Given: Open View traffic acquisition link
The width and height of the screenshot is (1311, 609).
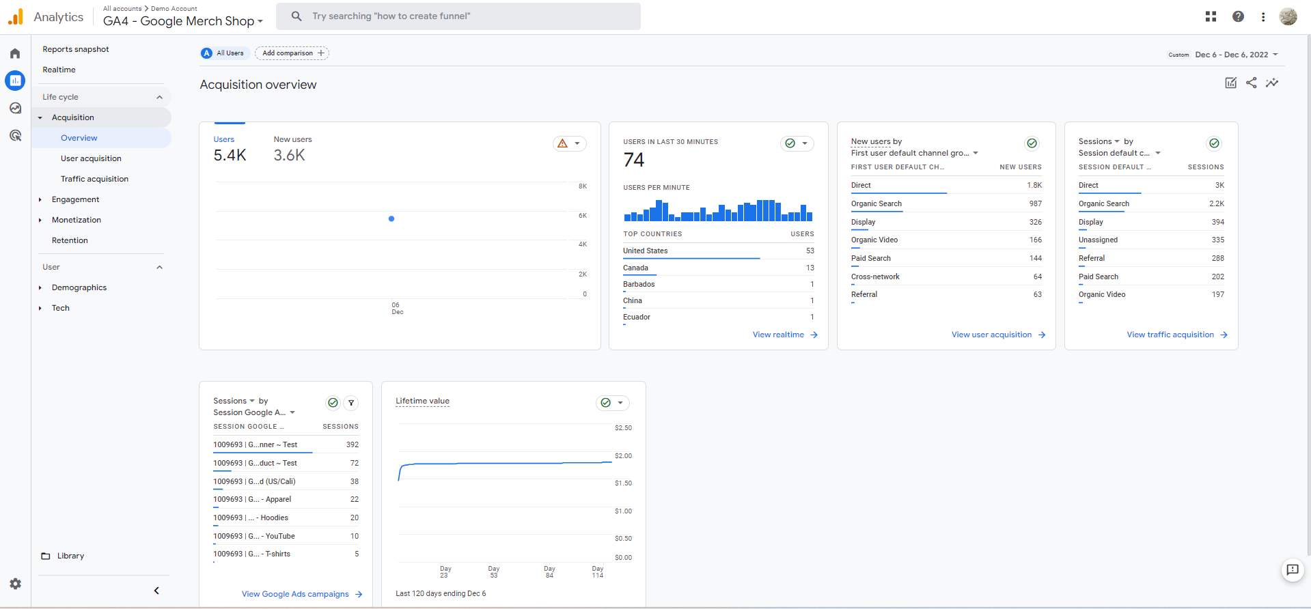Looking at the screenshot, I should [x=1177, y=335].
